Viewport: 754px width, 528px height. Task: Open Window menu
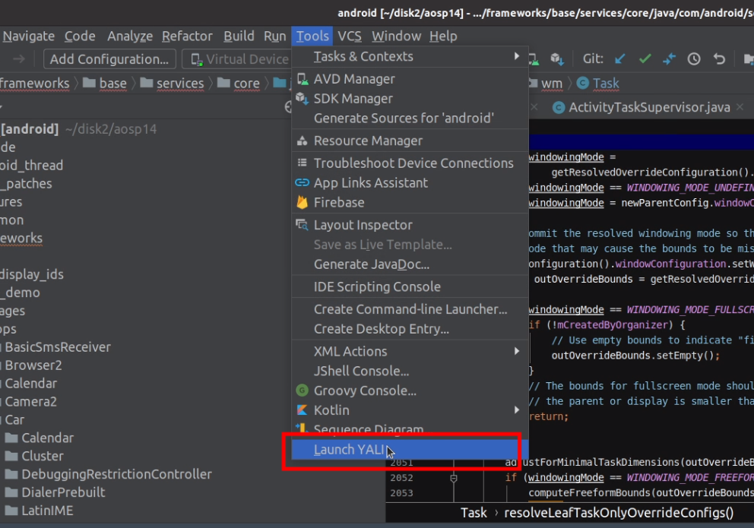tap(396, 36)
